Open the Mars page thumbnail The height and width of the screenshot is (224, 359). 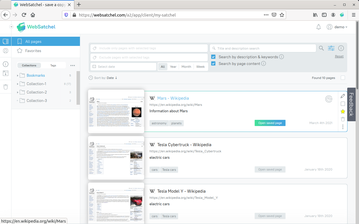(116, 111)
